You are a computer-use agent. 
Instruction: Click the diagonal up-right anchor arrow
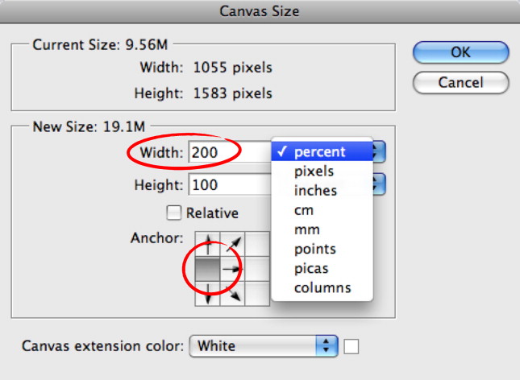coord(231,242)
